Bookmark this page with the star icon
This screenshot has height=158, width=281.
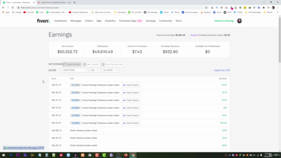(206, 8)
